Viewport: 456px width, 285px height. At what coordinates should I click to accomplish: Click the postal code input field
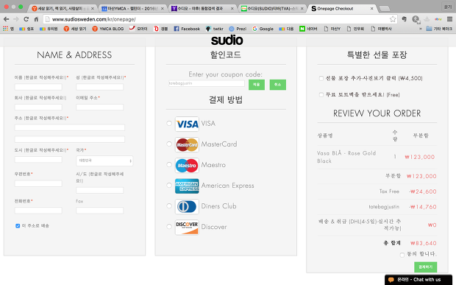point(38,183)
